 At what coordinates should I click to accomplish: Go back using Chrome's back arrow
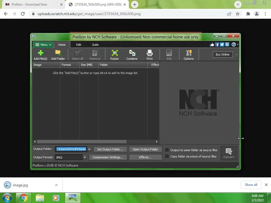(6, 14)
